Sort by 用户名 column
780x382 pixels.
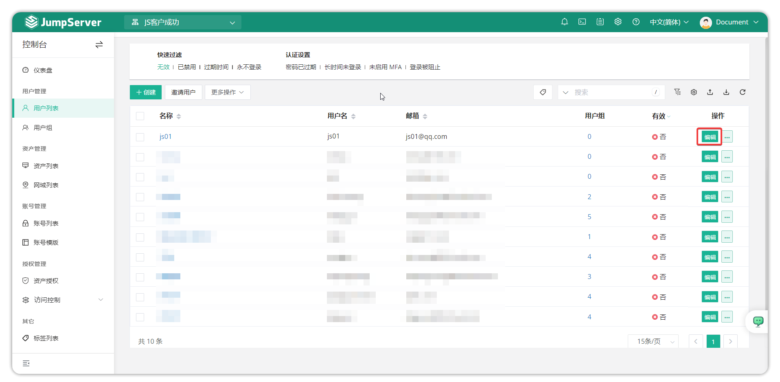(353, 116)
